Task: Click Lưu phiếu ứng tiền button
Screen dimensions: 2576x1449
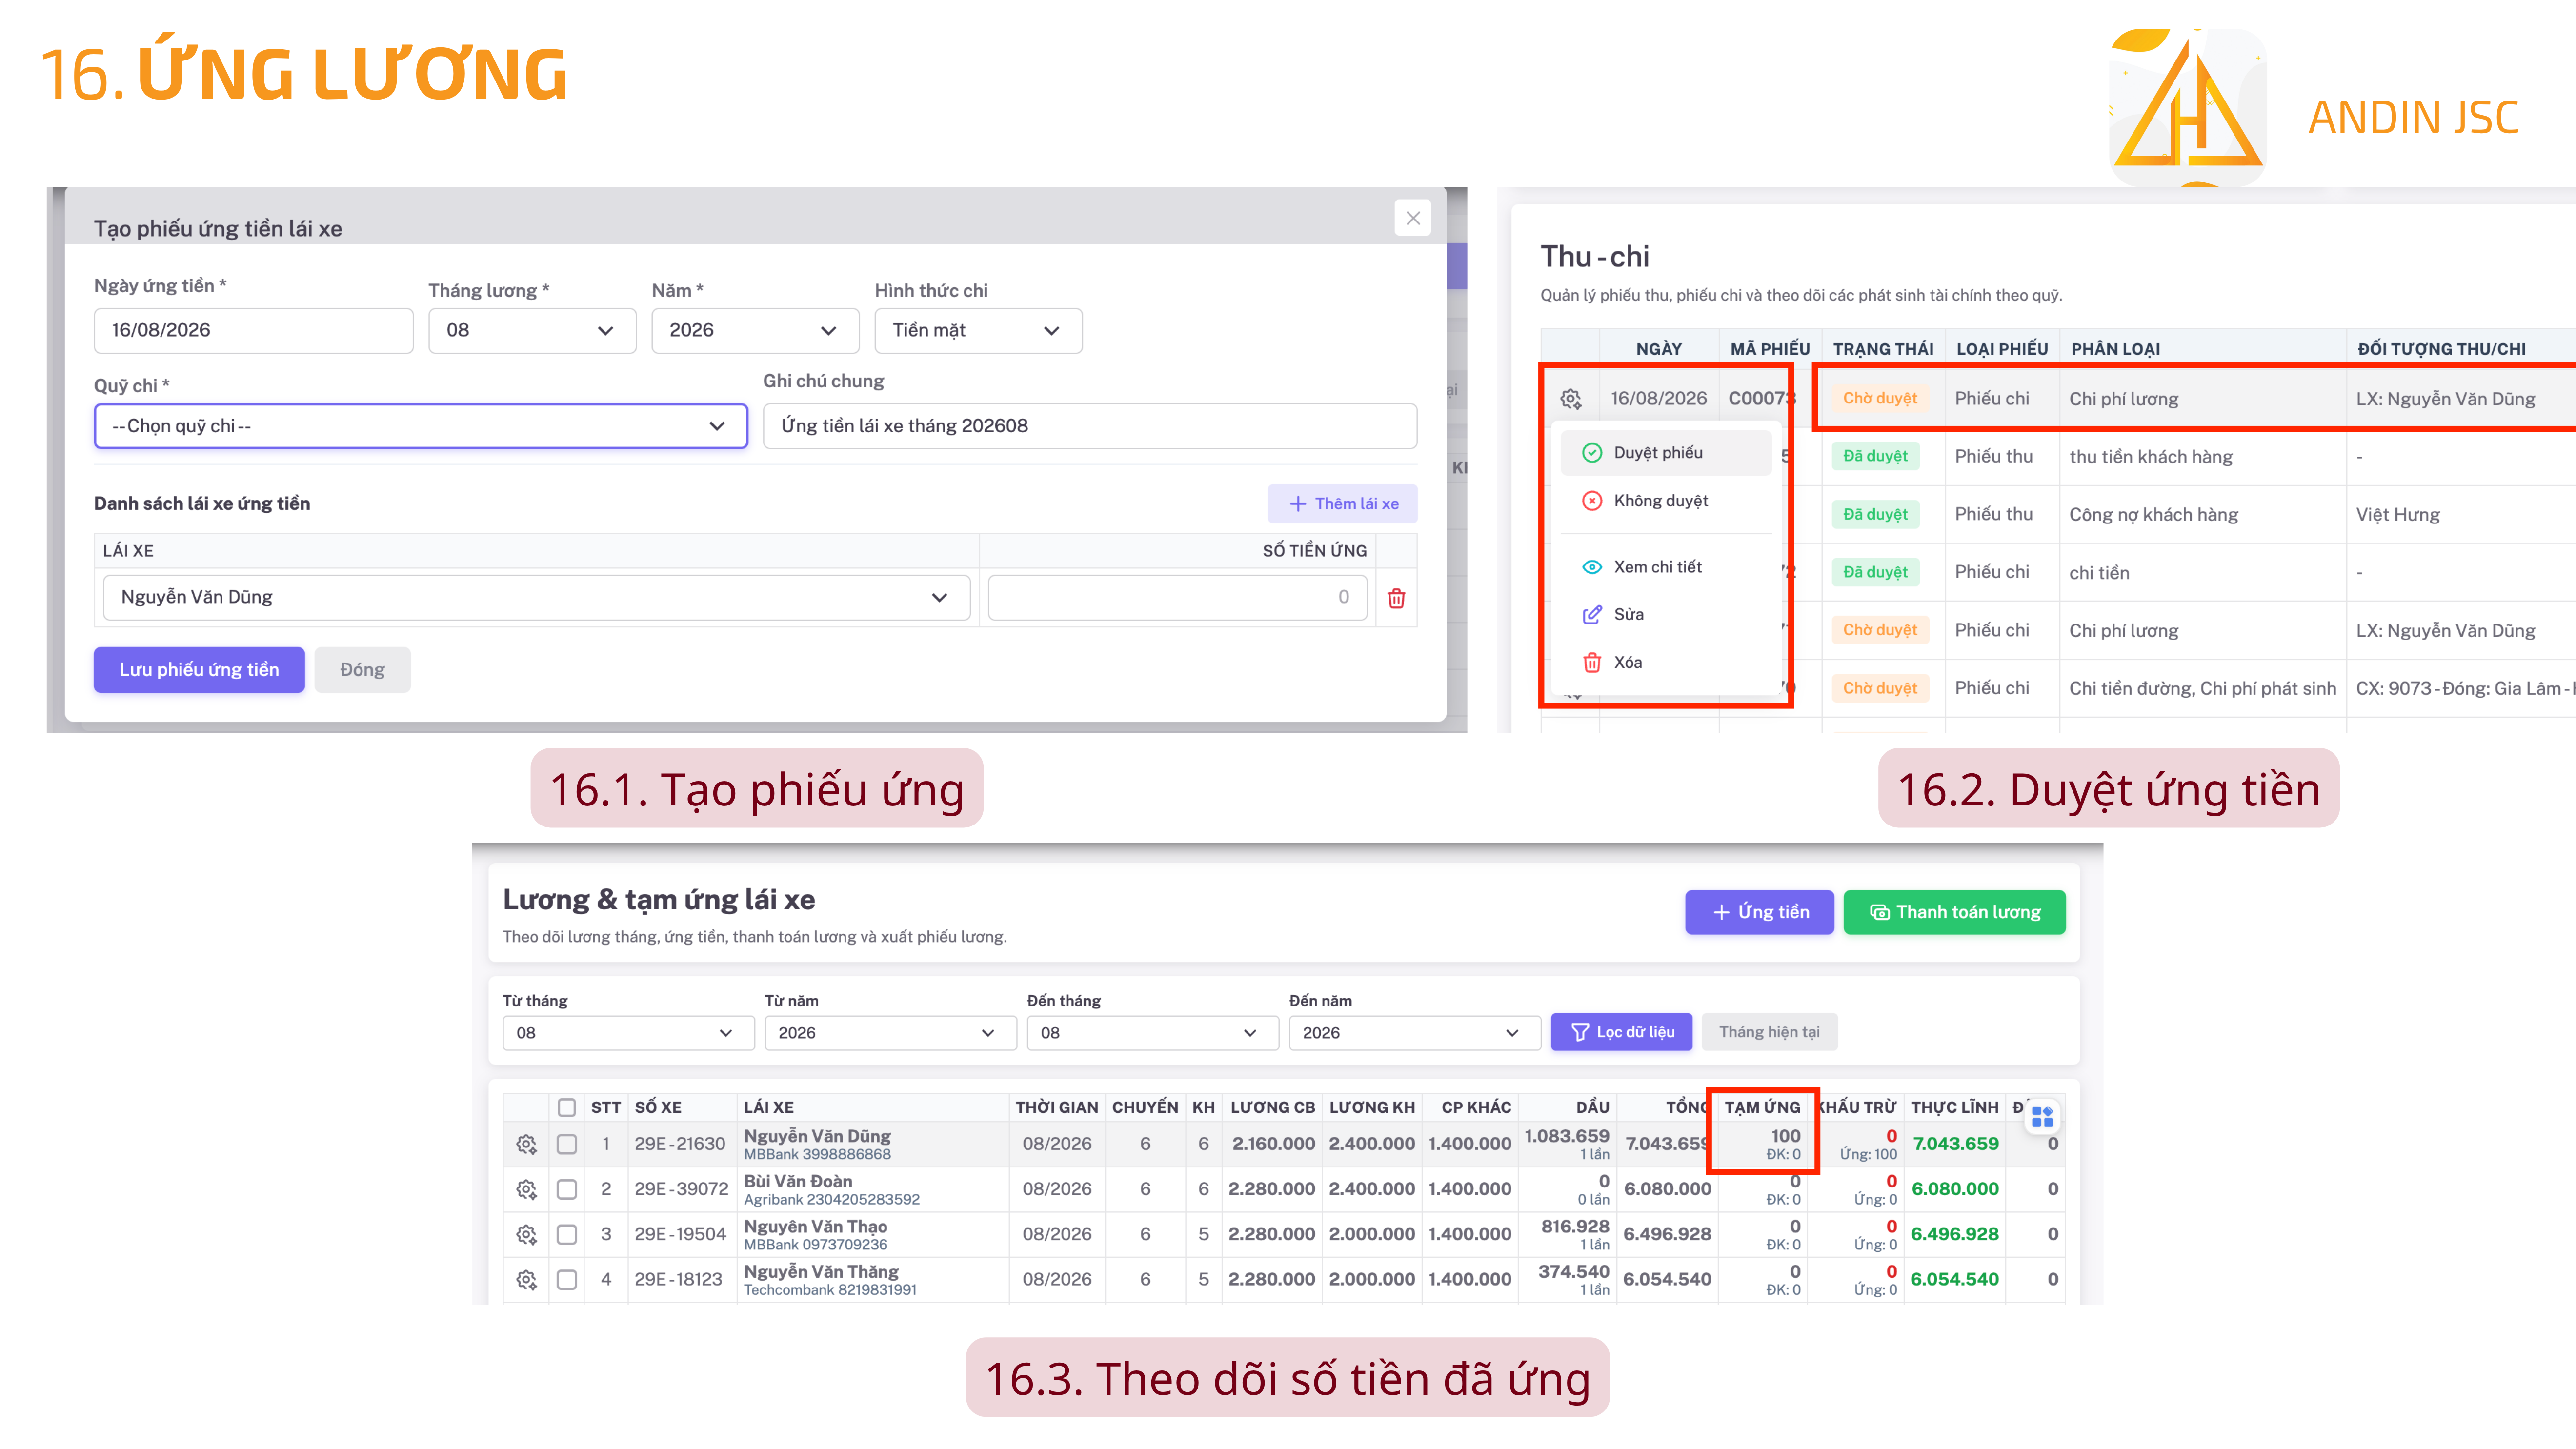Action: pos(199,670)
